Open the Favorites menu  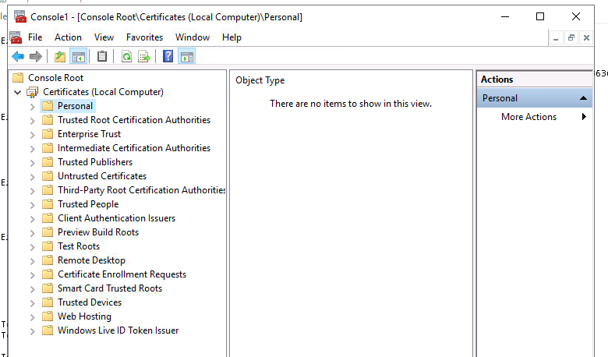(x=144, y=37)
